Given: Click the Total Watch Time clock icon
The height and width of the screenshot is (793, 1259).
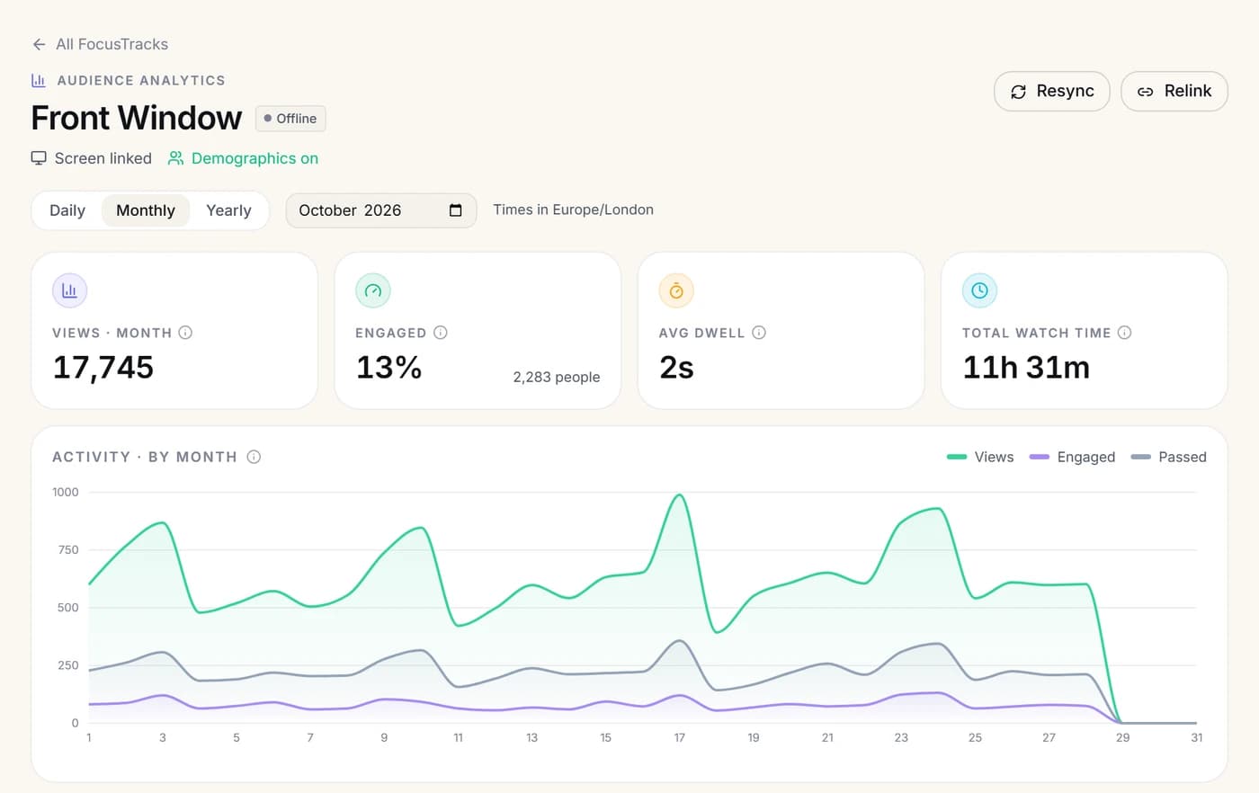Looking at the screenshot, I should [979, 290].
